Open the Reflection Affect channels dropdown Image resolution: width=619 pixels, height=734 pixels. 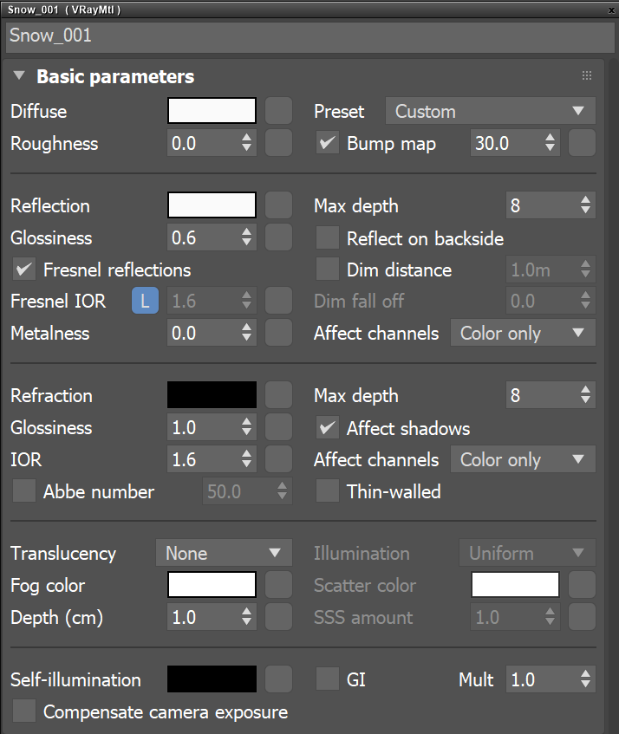click(x=522, y=333)
